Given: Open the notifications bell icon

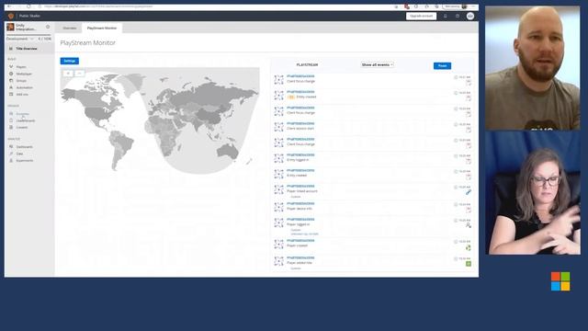Looking at the screenshot, I should pyautogui.click(x=445, y=17).
